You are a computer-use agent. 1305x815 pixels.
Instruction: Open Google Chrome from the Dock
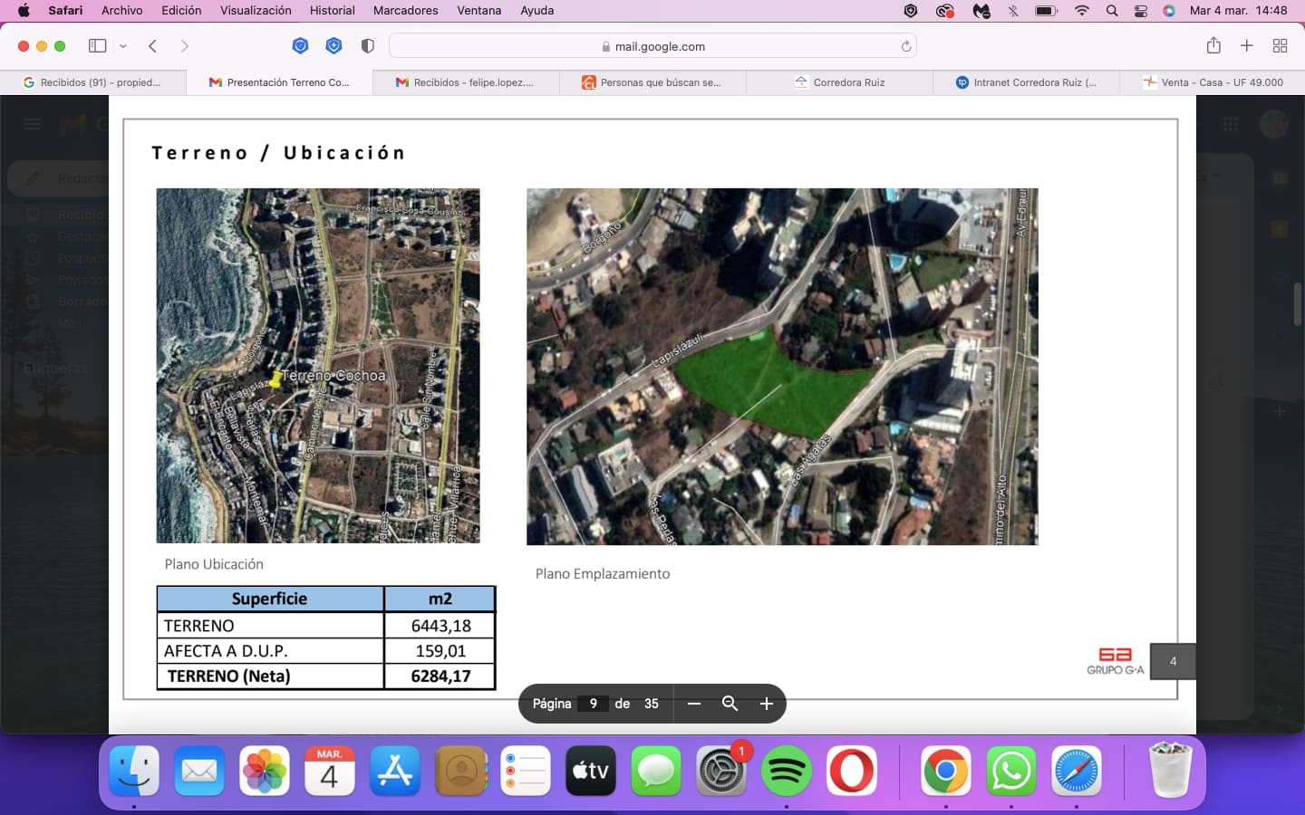click(946, 772)
